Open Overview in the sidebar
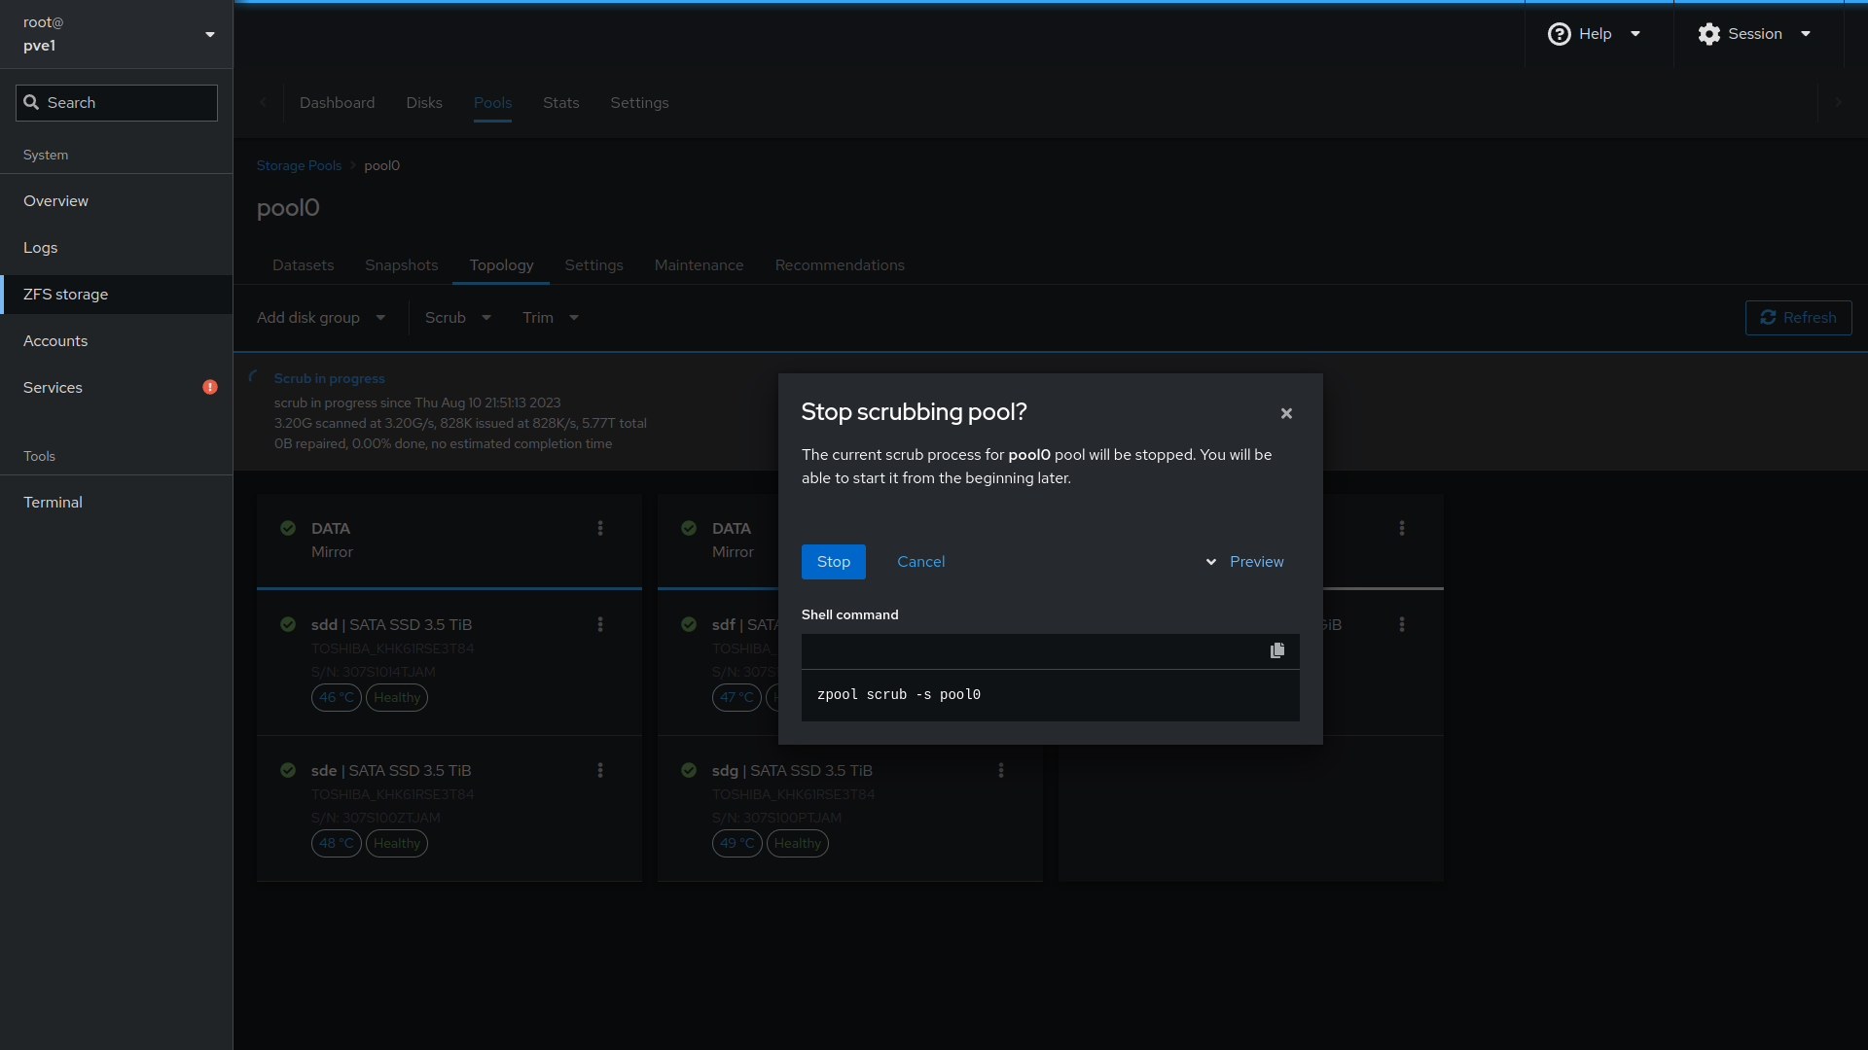 [x=117, y=201]
